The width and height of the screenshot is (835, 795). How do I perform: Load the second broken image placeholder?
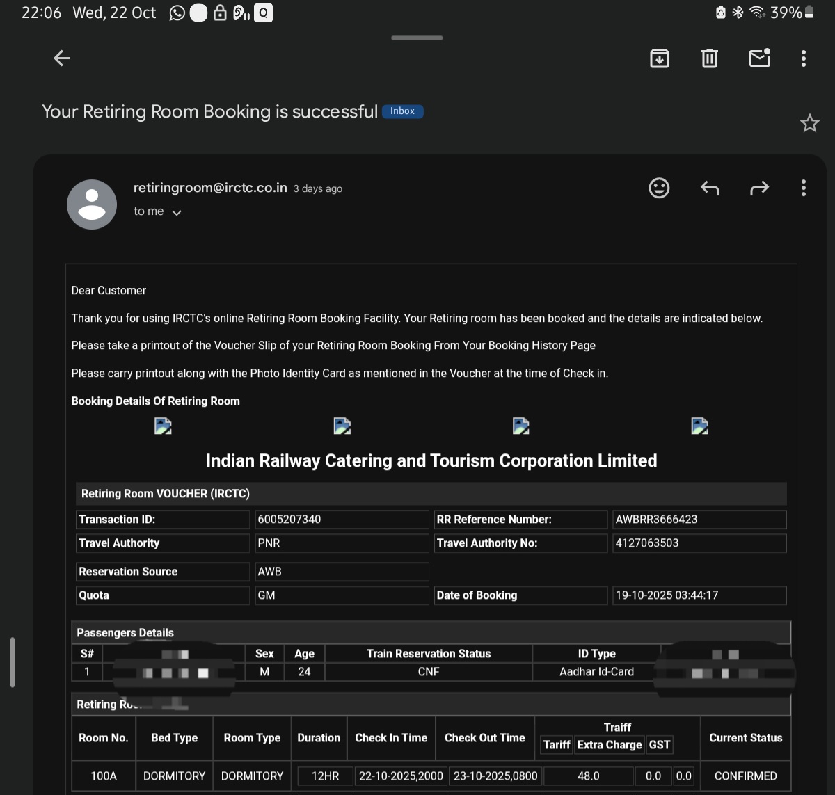[342, 426]
